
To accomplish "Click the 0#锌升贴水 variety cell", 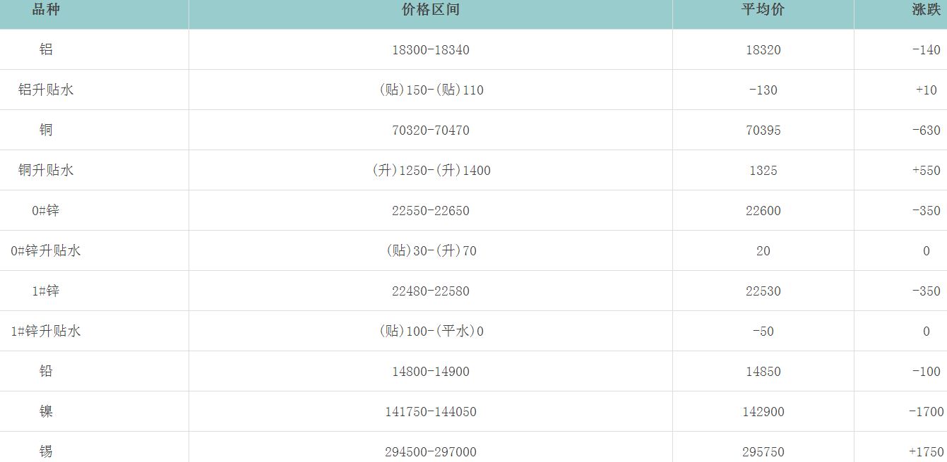I will [x=46, y=251].
